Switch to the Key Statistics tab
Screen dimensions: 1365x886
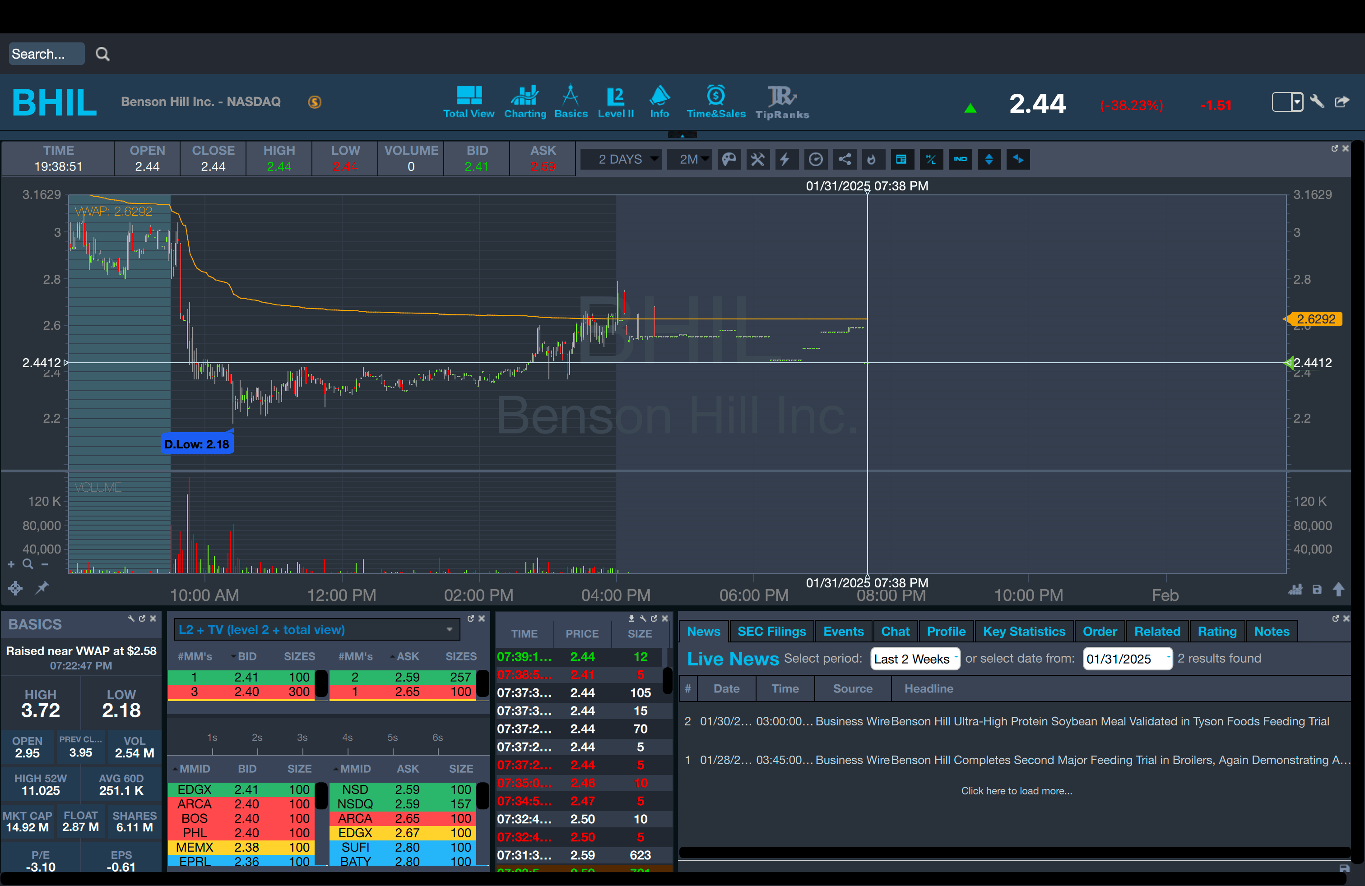click(1024, 631)
